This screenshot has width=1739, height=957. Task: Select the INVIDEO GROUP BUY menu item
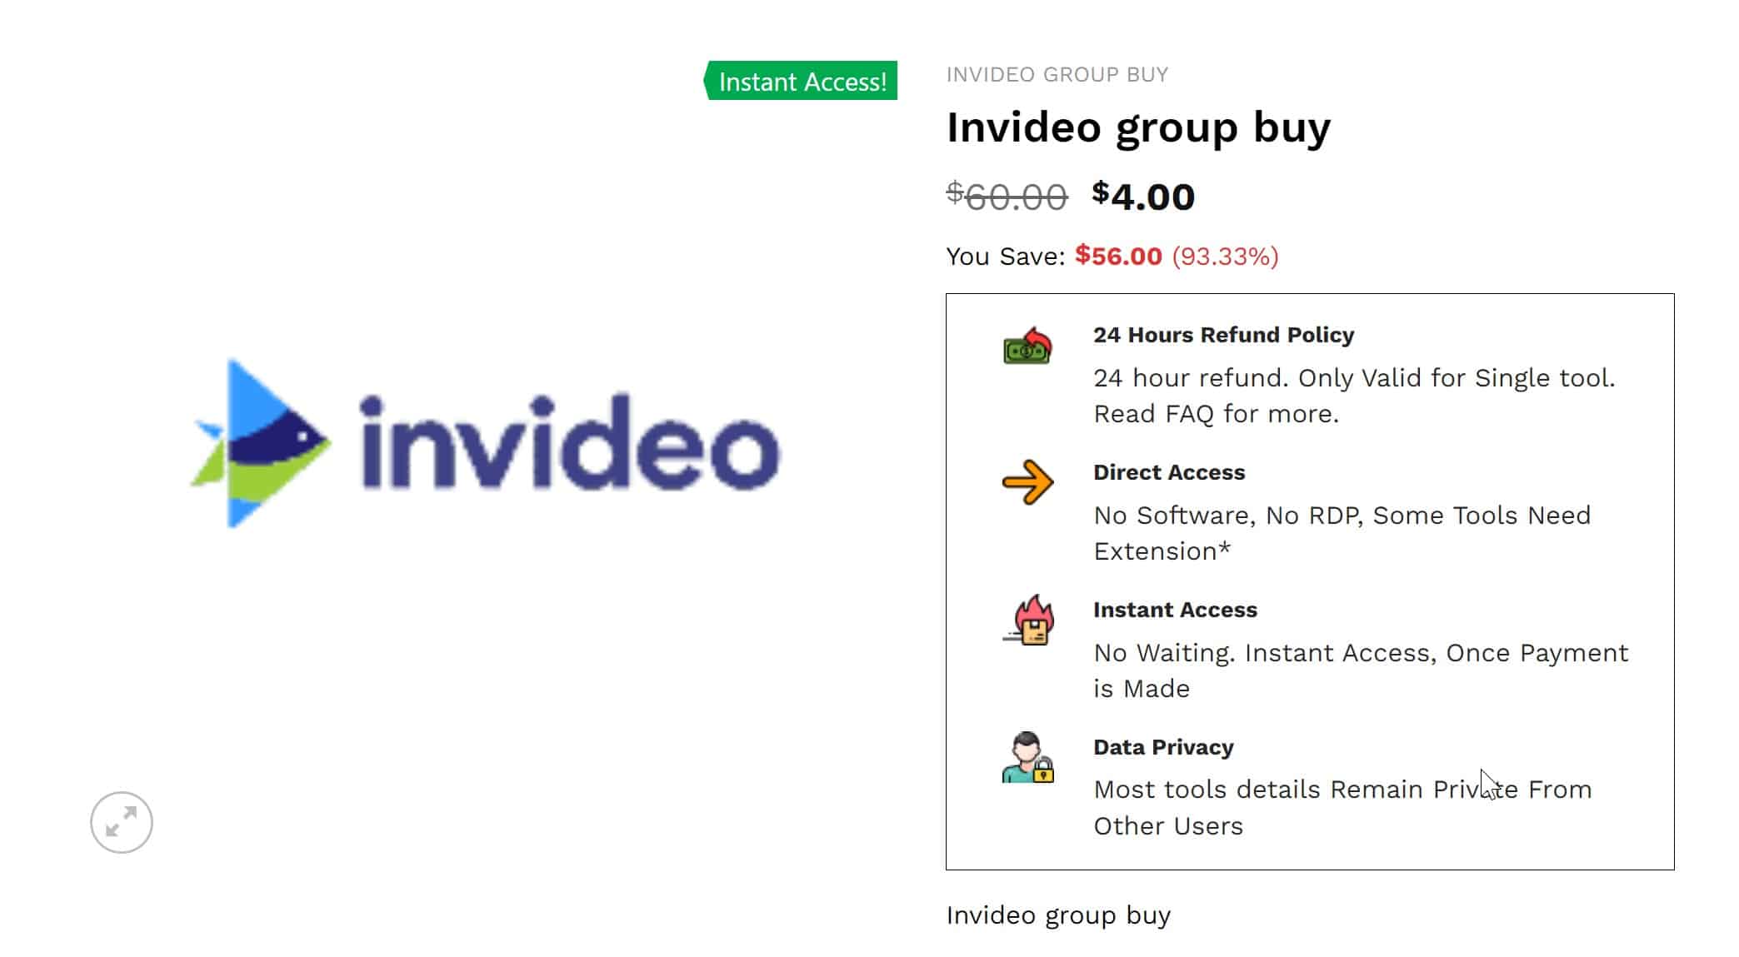1057,74
